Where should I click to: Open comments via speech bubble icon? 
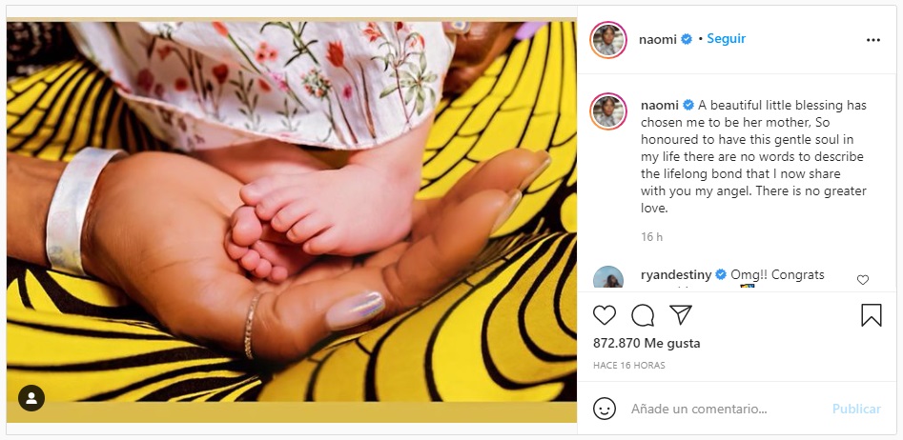[643, 315]
